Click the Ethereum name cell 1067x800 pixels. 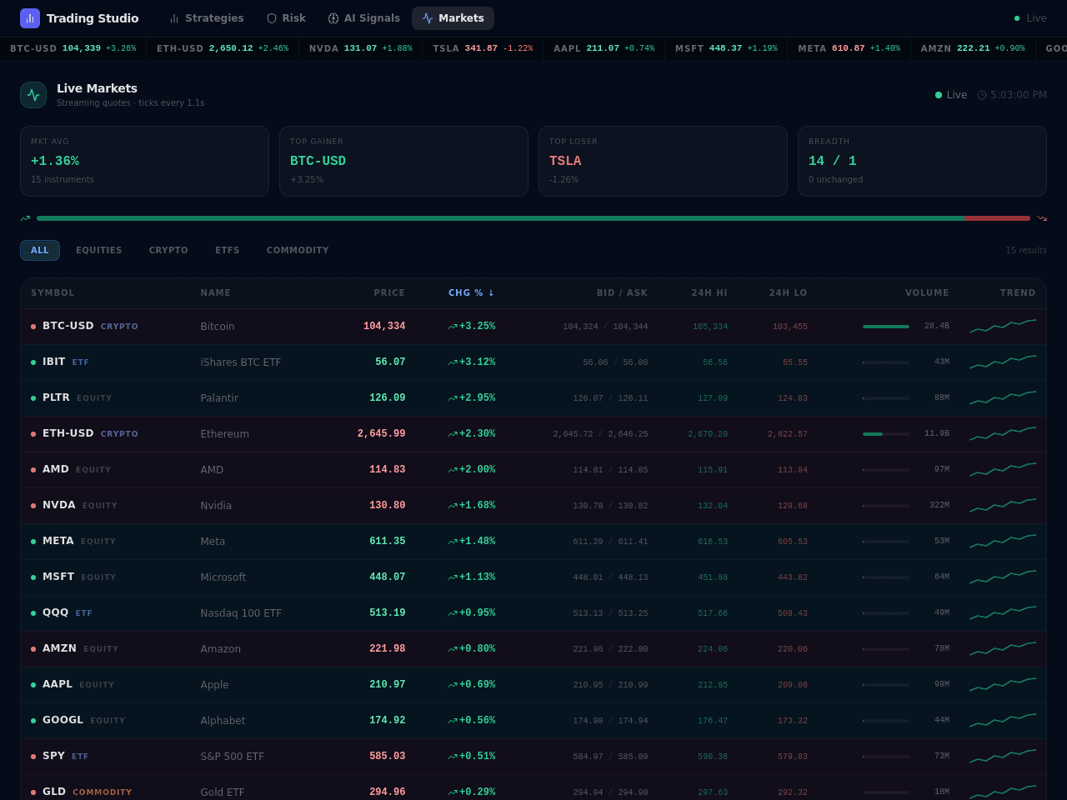tap(225, 434)
